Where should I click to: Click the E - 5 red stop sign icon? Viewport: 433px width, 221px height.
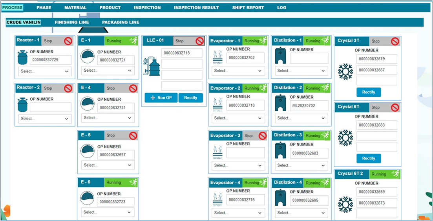[133, 136]
